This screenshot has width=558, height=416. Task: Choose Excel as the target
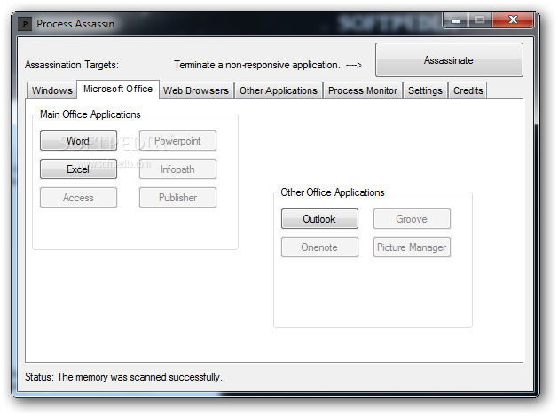coord(78,169)
